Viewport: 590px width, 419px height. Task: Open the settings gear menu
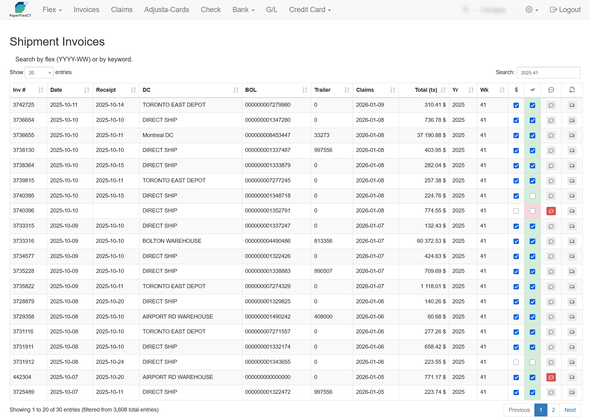[532, 10]
